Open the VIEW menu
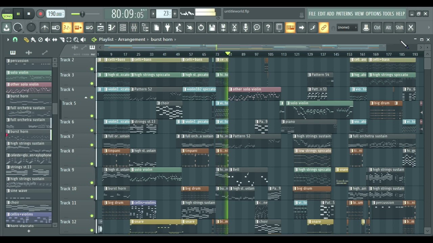This screenshot has width=433, height=243. [359, 14]
